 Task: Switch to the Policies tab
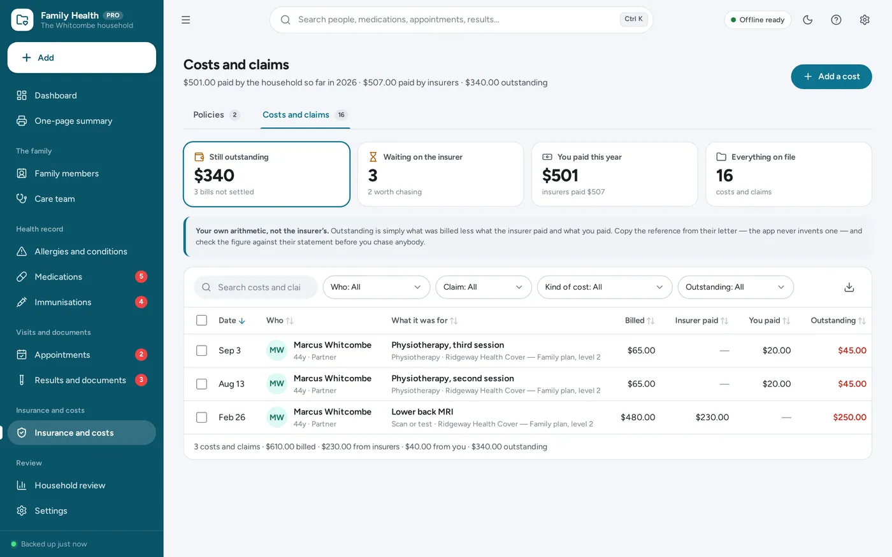coord(217,115)
